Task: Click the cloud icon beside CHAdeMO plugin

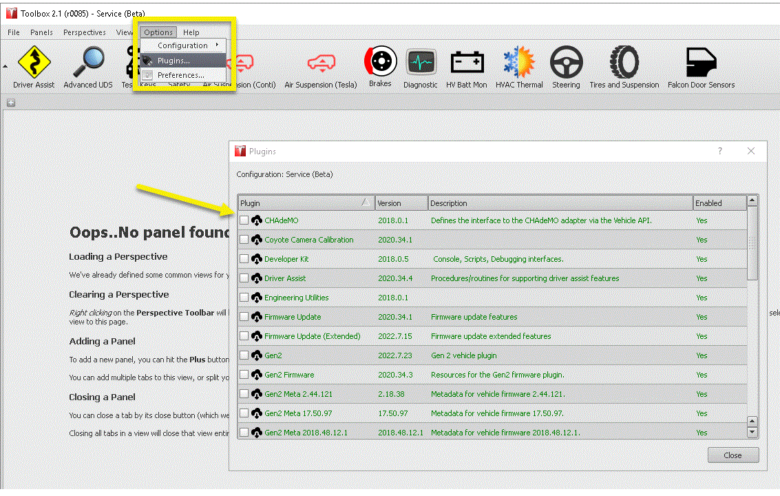Action: pyautogui.click(x=257, y=220)
